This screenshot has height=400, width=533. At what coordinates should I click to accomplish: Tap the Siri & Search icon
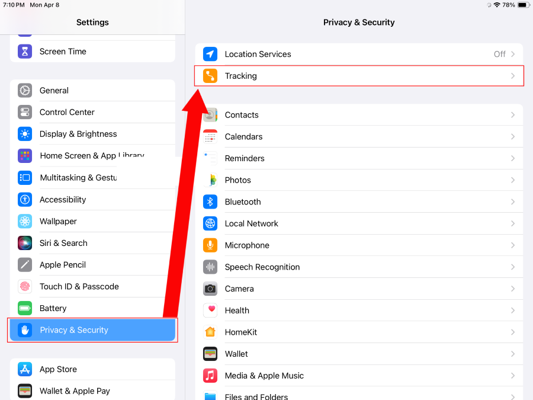point(25,243)
